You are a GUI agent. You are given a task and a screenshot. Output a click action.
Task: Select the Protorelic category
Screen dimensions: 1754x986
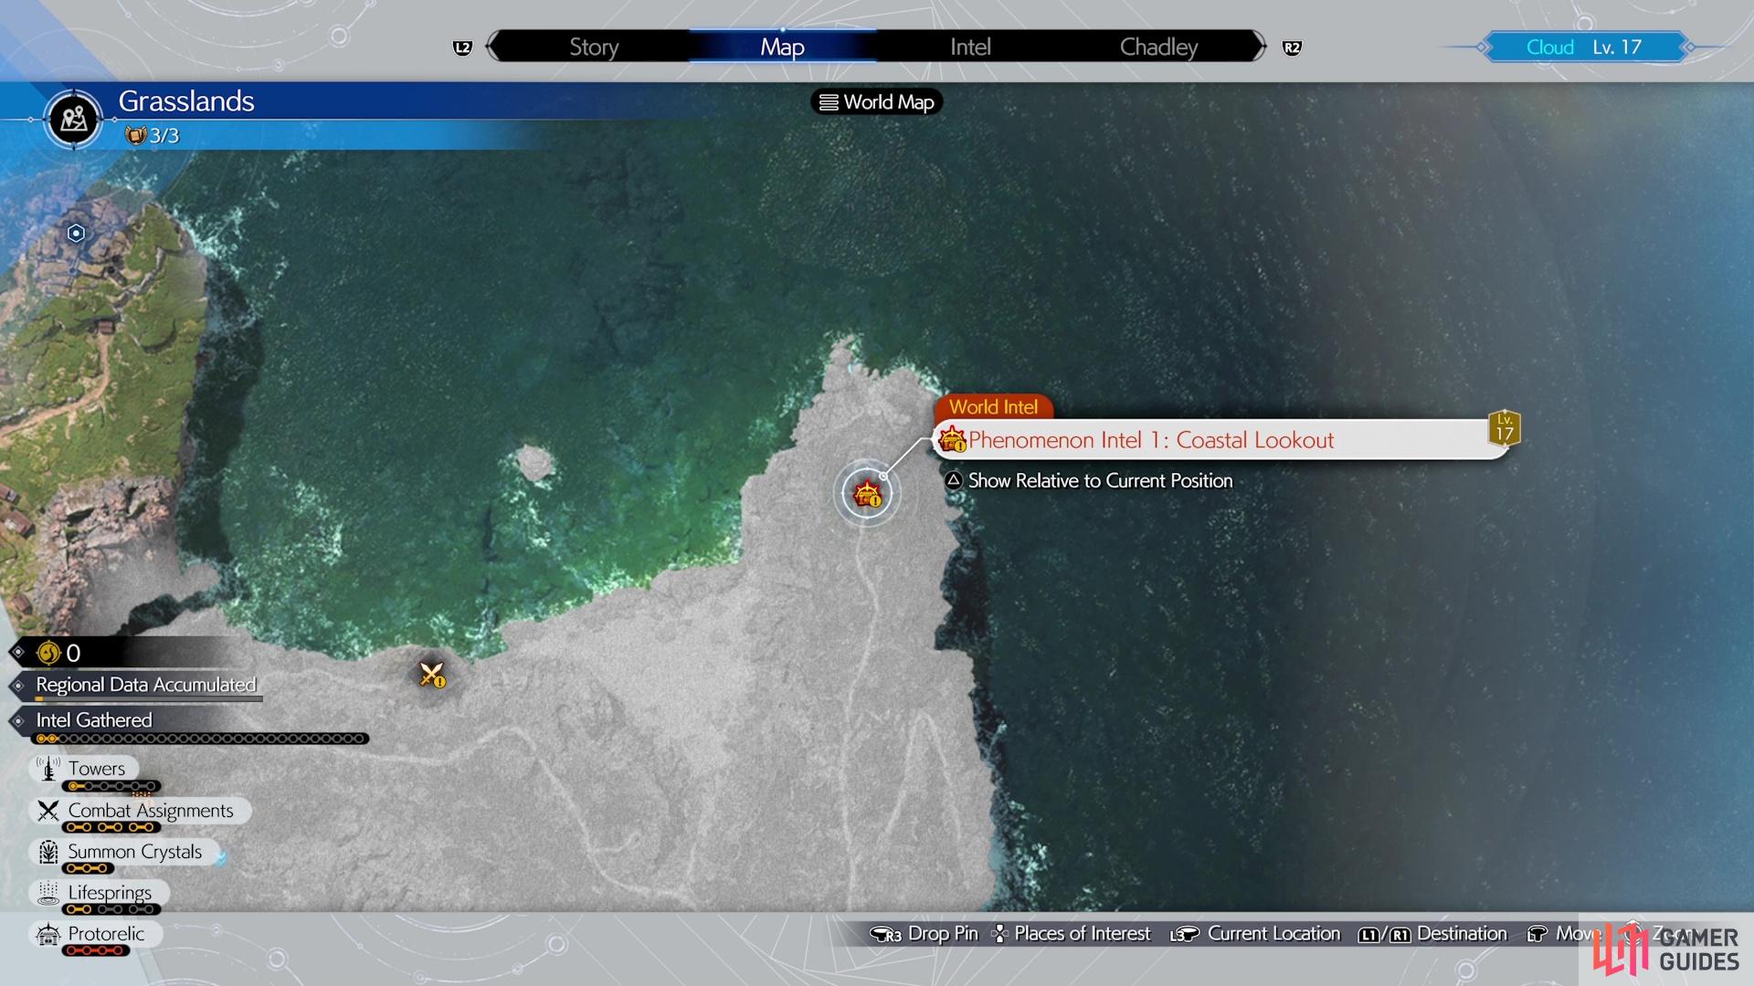coord(95,934)
